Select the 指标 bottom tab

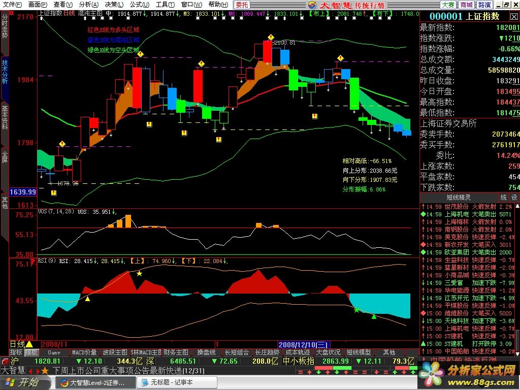click(x=16, y=352)
